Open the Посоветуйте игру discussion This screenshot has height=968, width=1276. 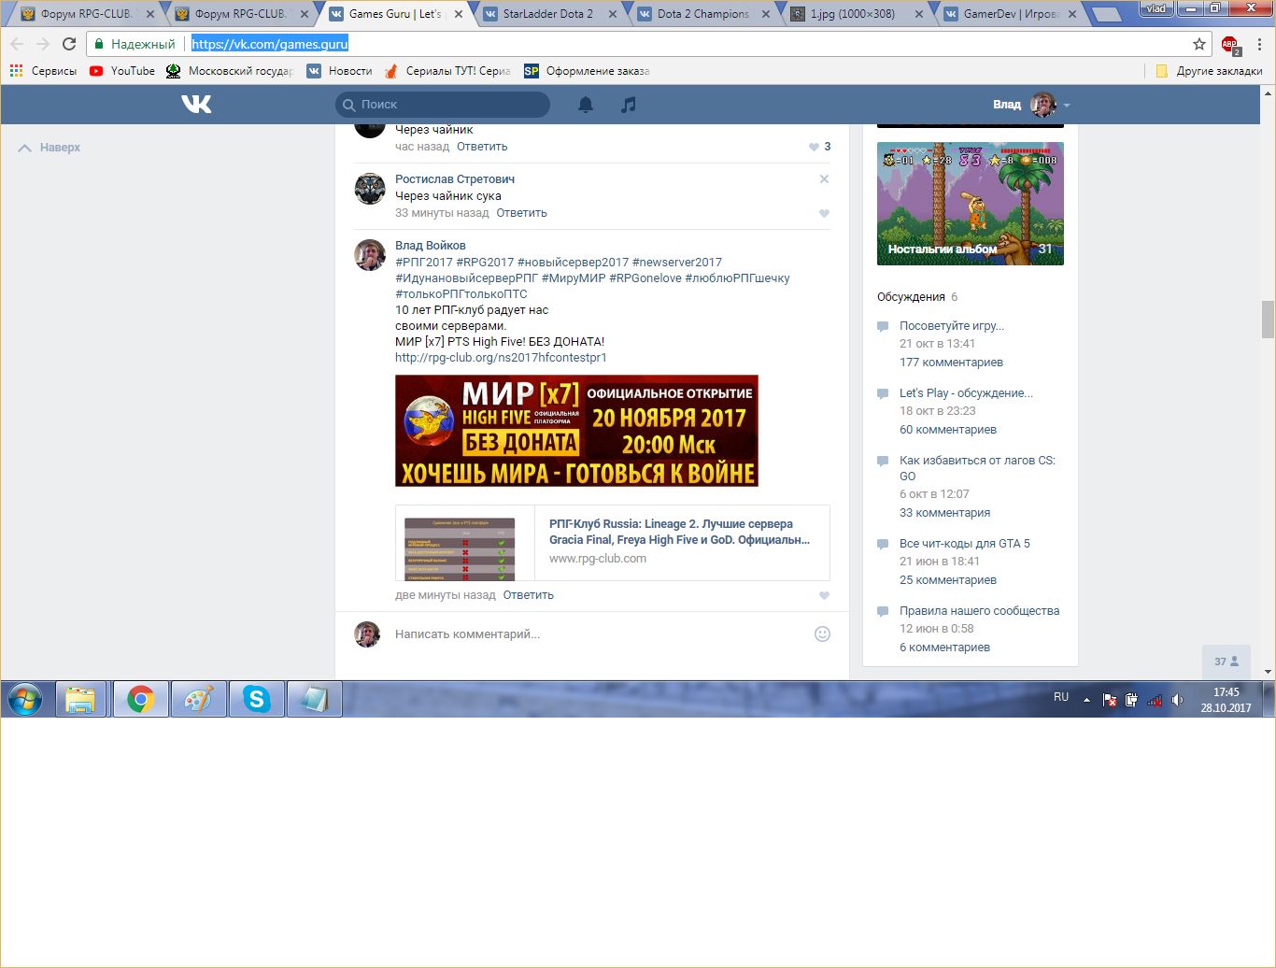952,326
